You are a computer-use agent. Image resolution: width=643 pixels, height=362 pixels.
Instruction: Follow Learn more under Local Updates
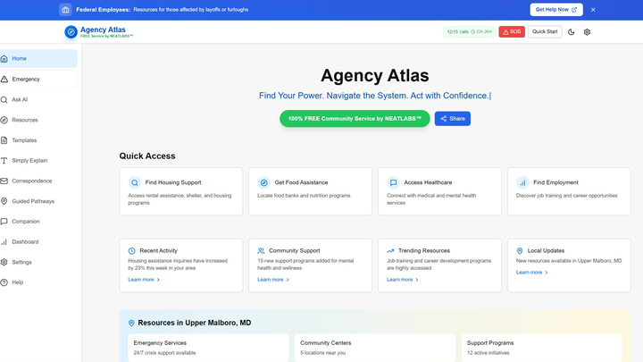(532, 272)
